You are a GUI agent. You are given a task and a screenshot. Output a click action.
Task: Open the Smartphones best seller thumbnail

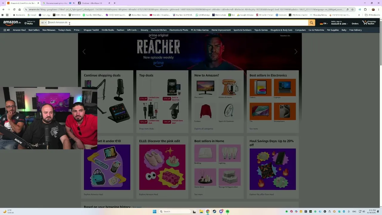click(285, 111)
